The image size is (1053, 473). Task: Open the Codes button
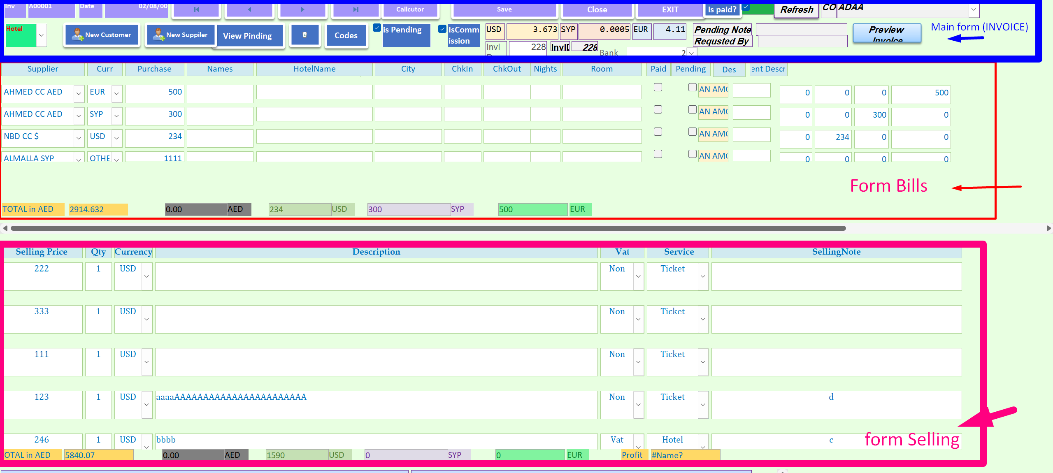tap(346, 36)
